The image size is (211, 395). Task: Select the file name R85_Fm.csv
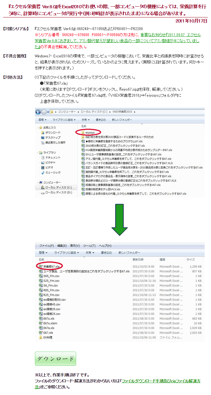(51, 290)
